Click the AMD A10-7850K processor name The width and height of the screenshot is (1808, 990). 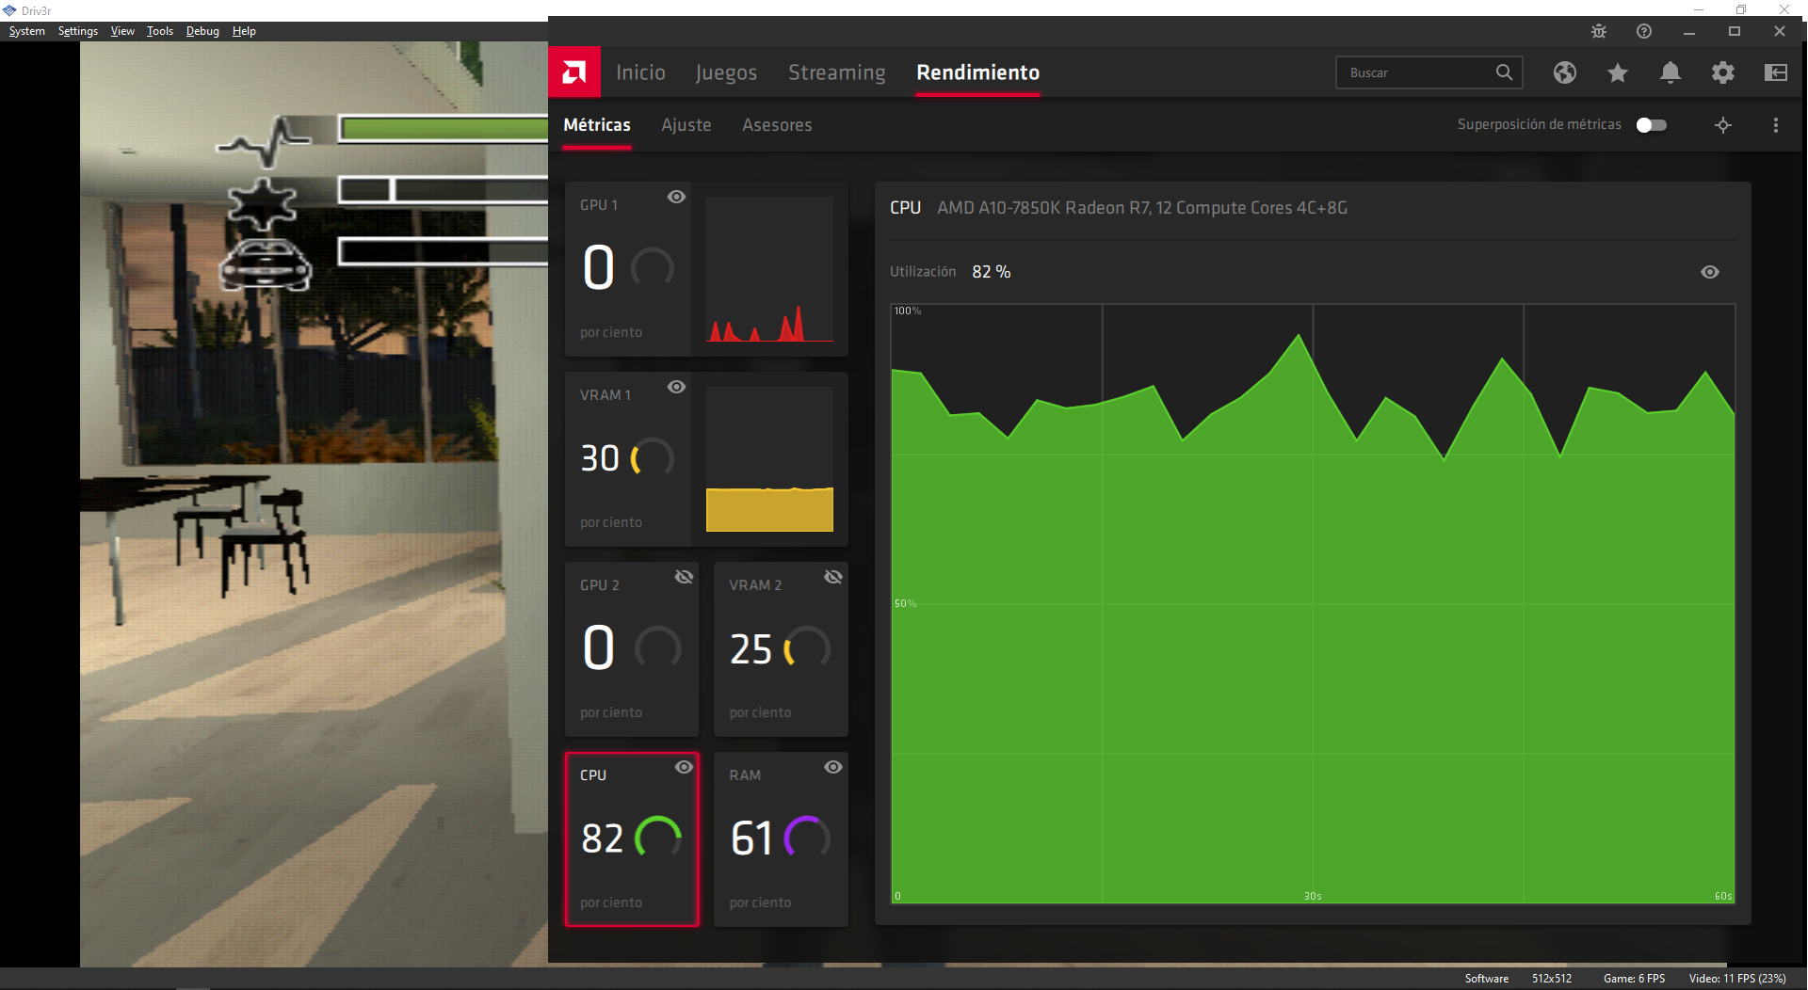coord(1142,208)
